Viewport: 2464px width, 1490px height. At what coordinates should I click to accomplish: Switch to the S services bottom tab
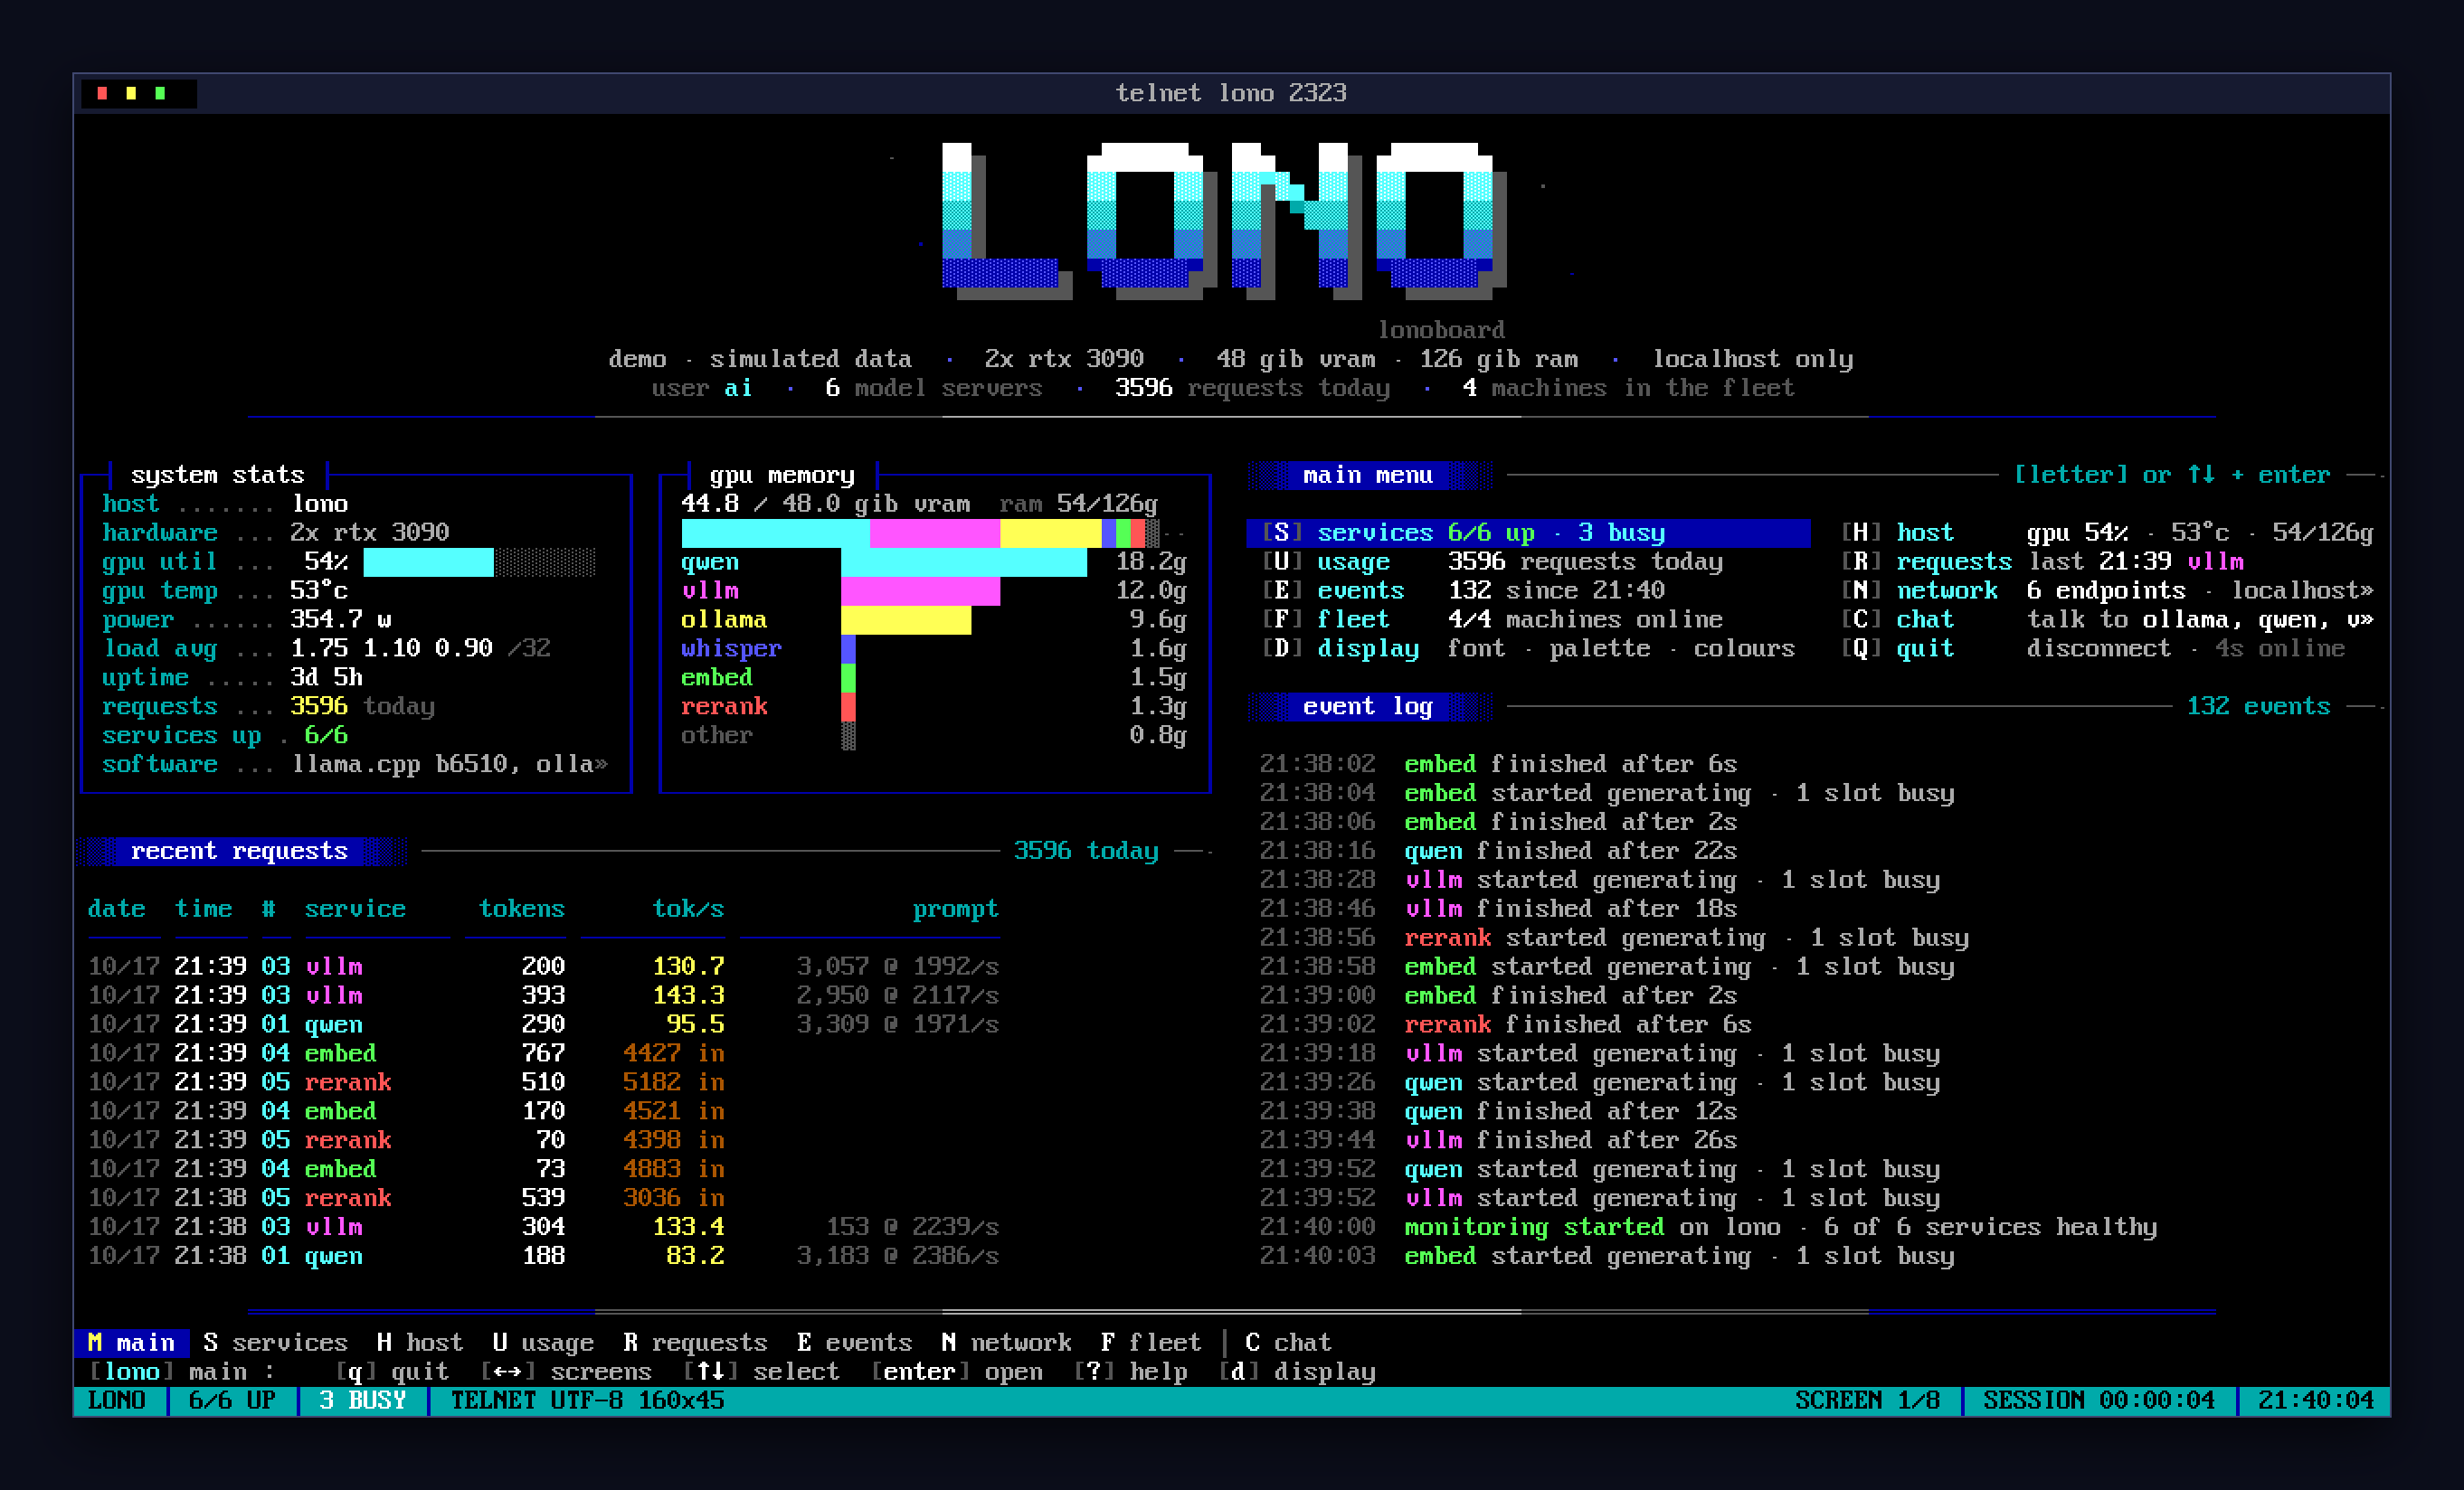(x=275, y=1342)
